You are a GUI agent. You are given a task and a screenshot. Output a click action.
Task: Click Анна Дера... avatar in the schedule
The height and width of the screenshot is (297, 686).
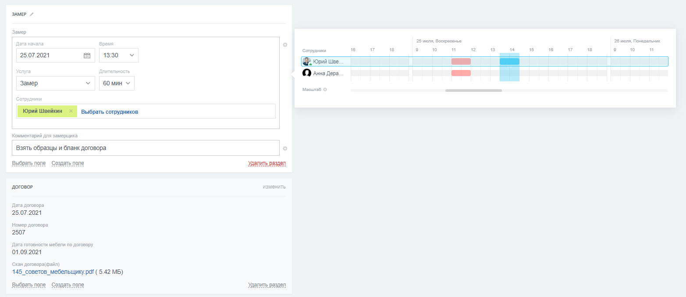tap(307, 73)
